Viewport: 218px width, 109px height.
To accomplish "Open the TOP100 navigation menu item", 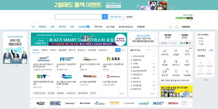I will (x=98, y=27).
